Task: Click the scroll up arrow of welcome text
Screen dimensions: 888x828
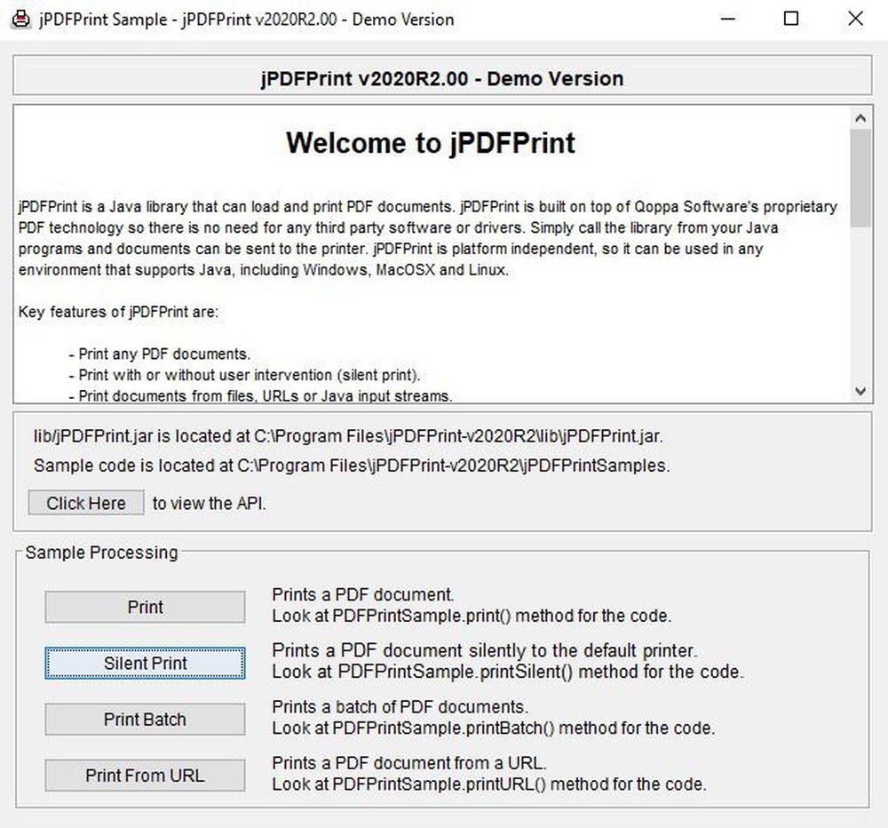Action: tap(860, 118)
